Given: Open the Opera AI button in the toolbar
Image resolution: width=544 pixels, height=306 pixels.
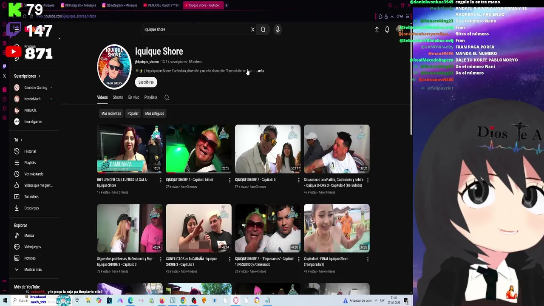Looking at the screenshot, I should click(x=399, y=16).
